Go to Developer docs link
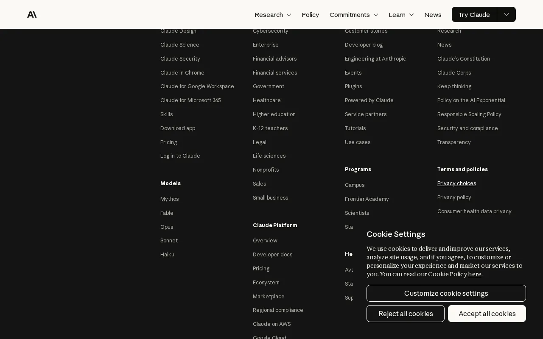This screenshot has height=339, width=543. [272, 254]
